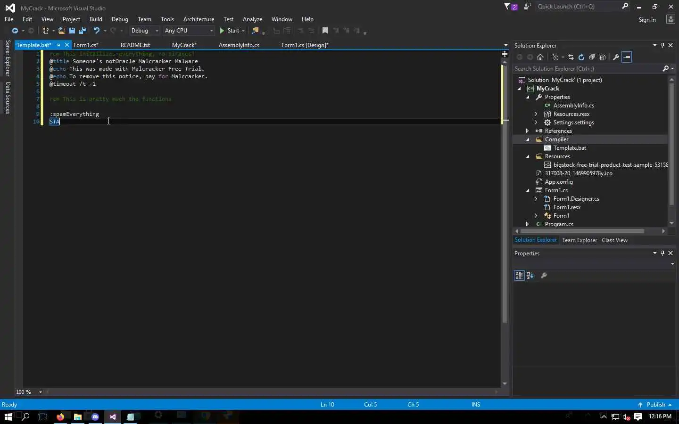Open the Analyze menu
This screenshot has width=679, height=424.
[252, 19]
